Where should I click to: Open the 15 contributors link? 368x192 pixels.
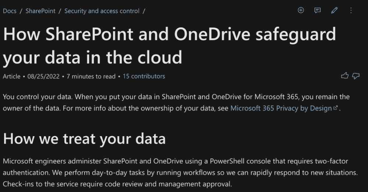coord(144,76)
